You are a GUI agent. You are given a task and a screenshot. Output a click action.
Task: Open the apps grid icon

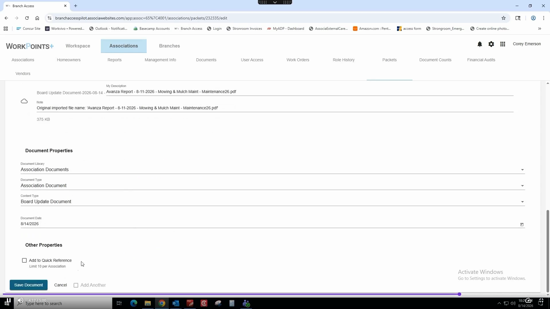pos(503,44)
